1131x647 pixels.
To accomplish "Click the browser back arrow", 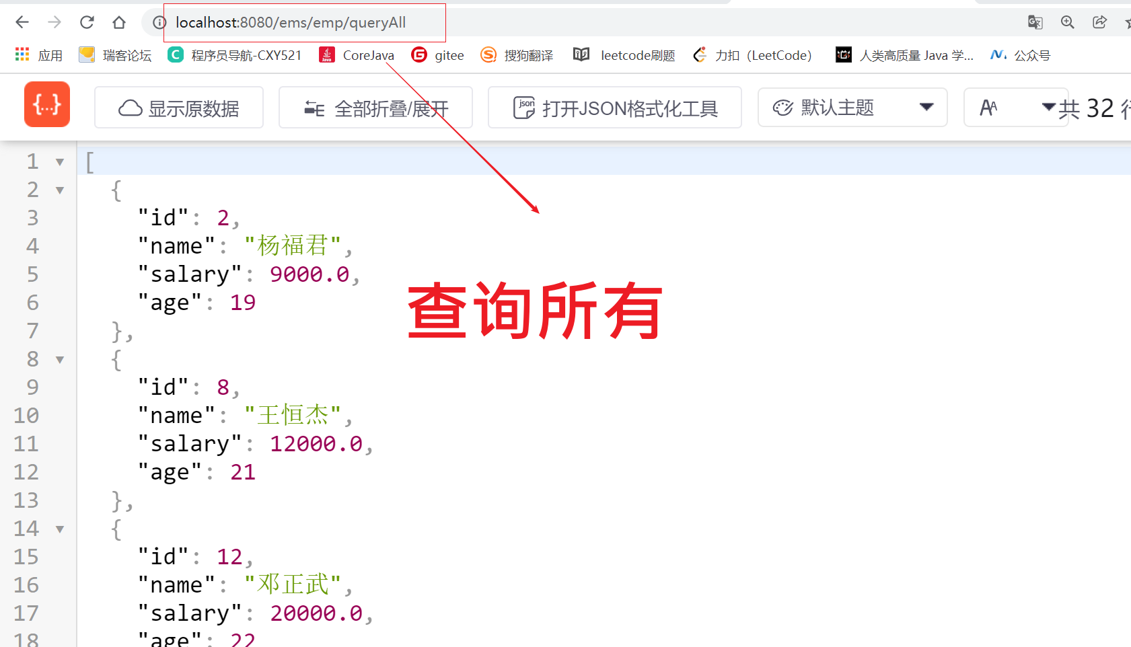I will (22, 22).
